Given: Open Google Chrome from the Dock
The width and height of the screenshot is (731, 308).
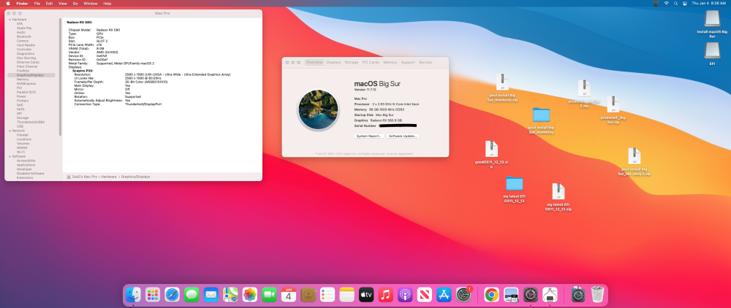Looking at the screenshot, I should (491, 295).
